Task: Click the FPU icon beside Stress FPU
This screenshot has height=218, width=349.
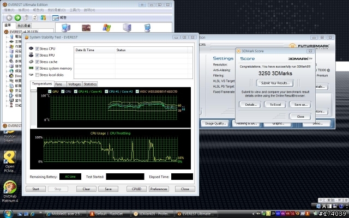Action: pos(31,55)
